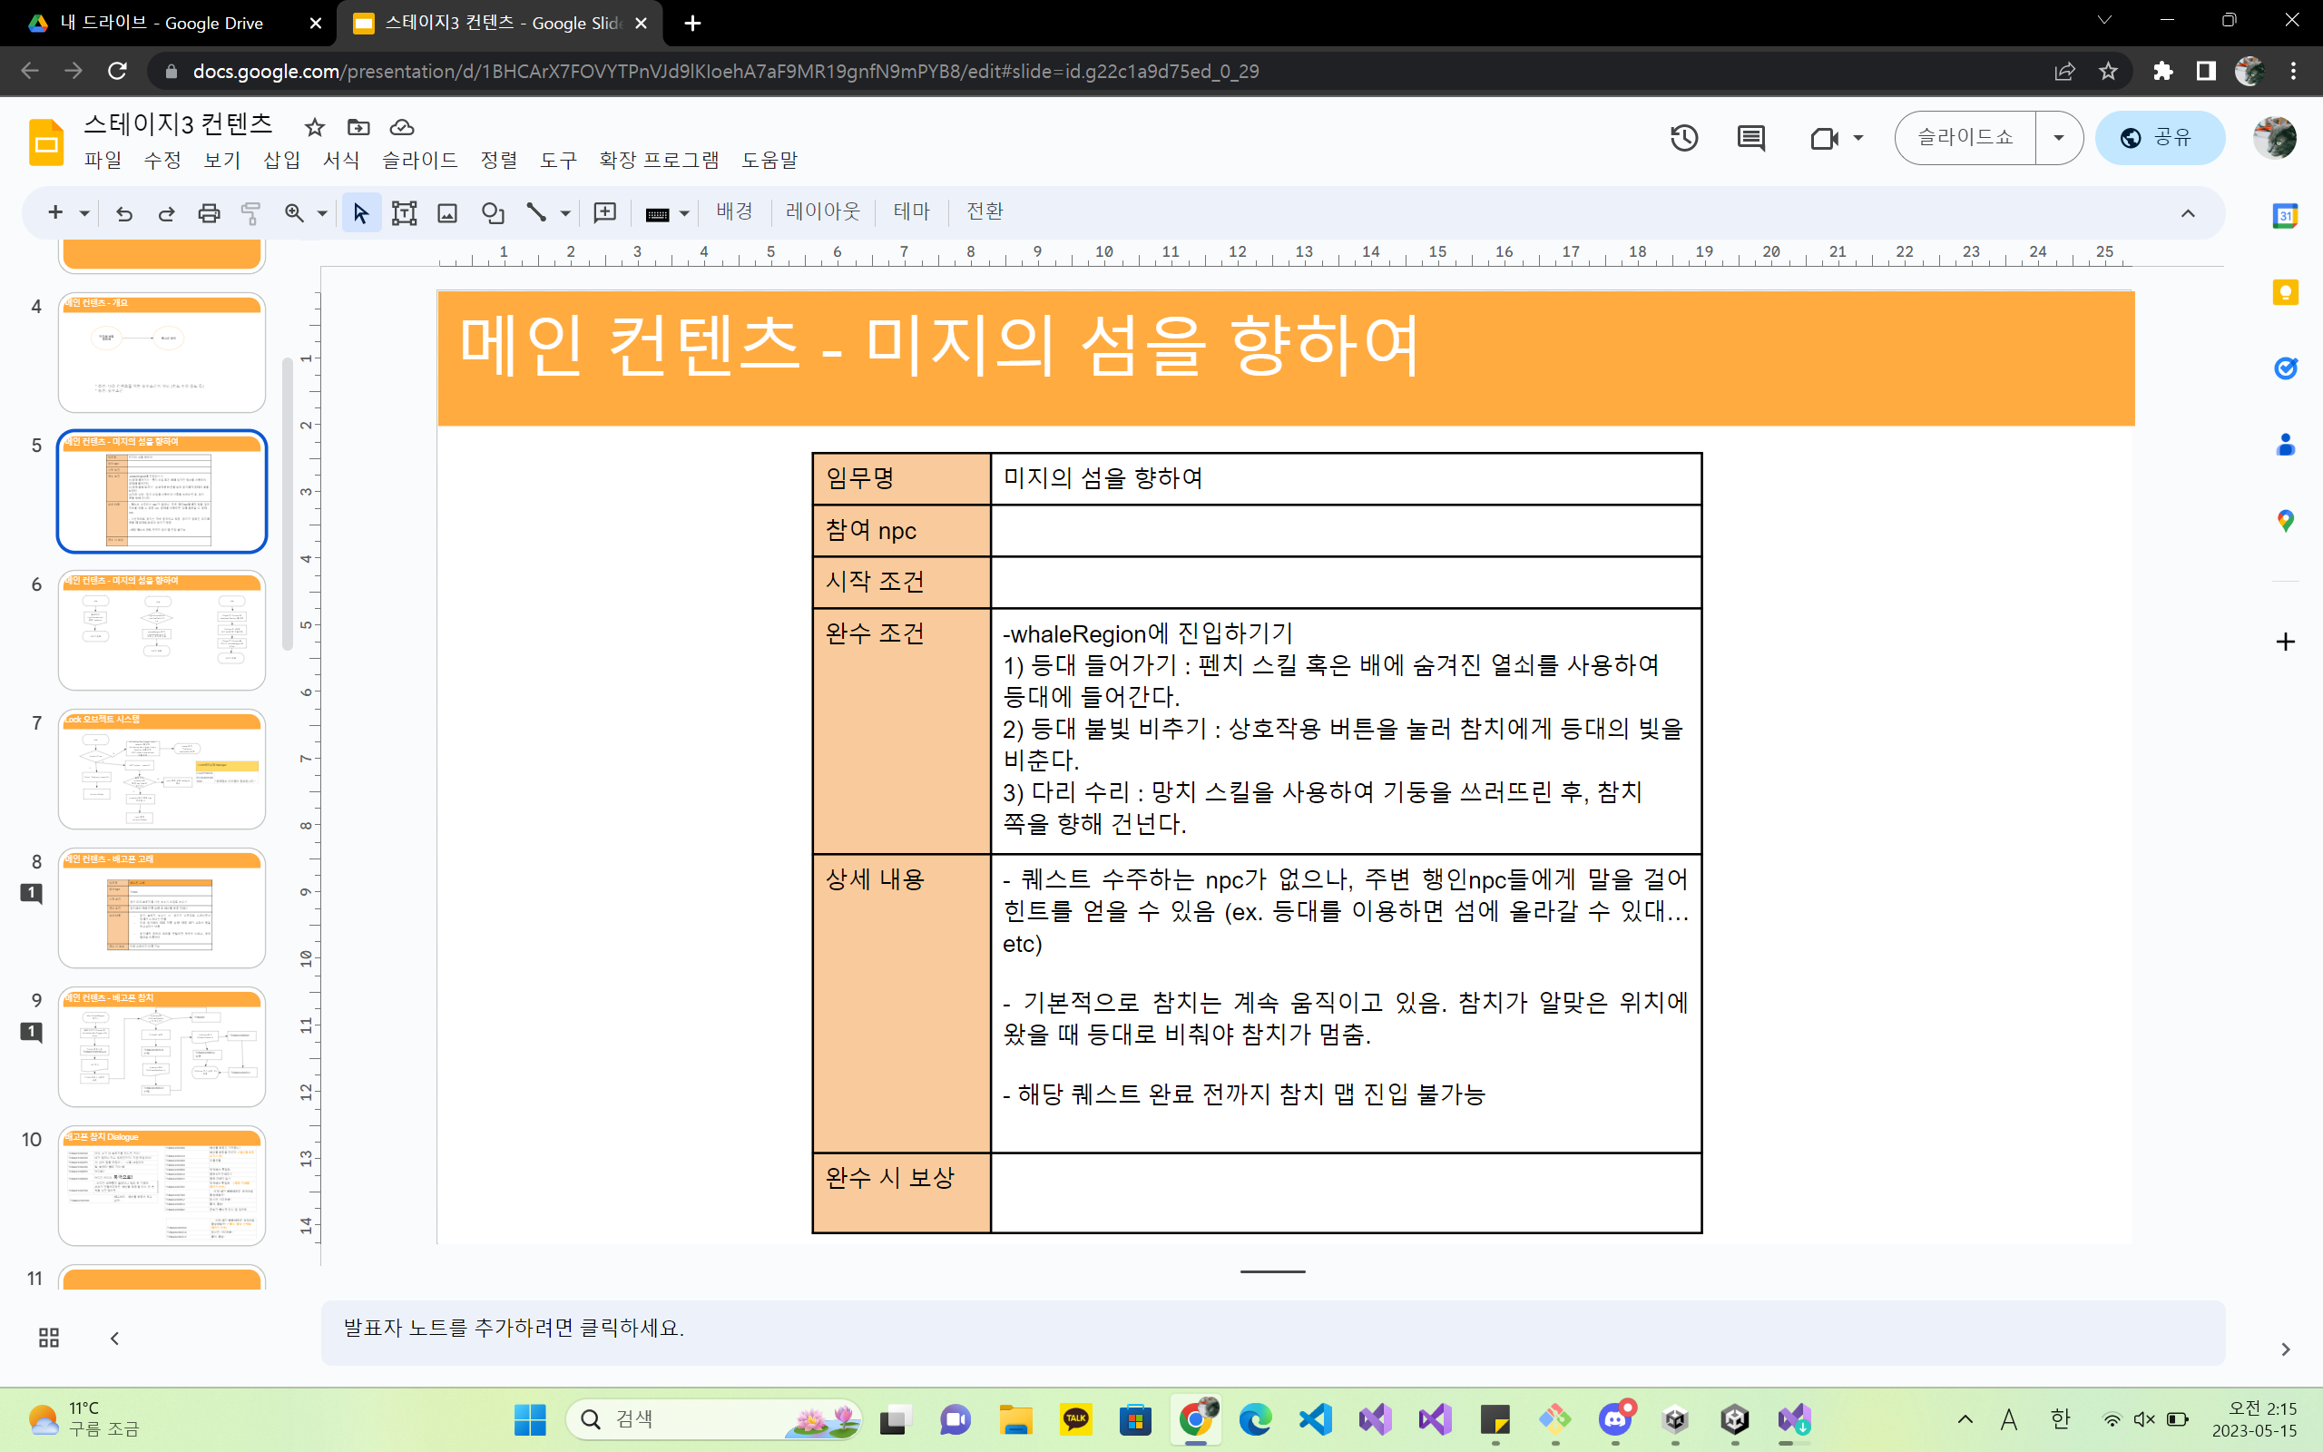Check cloud save status icon
2323x1452 pixels.
pos(401,127)
